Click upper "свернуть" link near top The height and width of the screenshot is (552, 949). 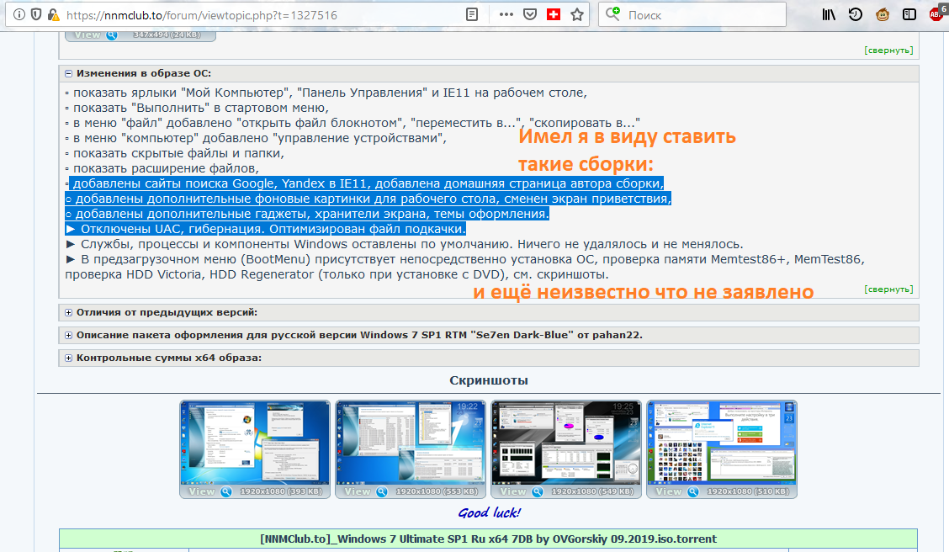coord(888,50)
